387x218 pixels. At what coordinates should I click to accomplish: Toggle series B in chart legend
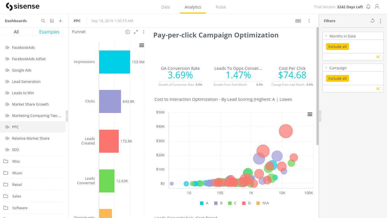[x=218, y=203]
